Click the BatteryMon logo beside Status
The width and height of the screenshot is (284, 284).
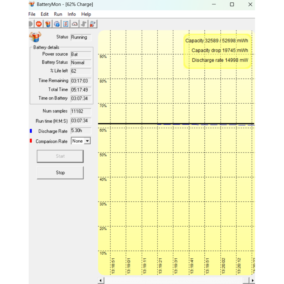35,37
